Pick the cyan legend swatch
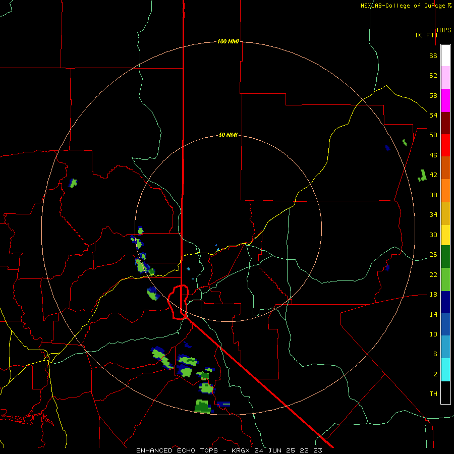Image resolution: width=454 pixels, height=454 pixels. pos(445,370)
